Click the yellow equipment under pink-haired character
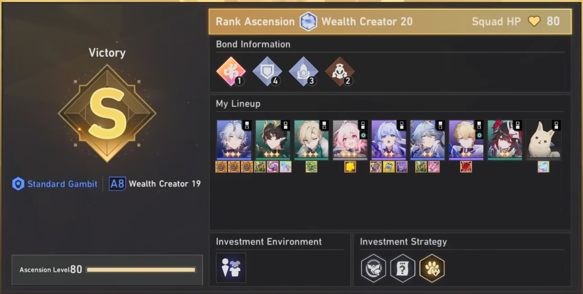Image resolution: width=583 pixels, height=294 pixels. [x=350, y=167]
